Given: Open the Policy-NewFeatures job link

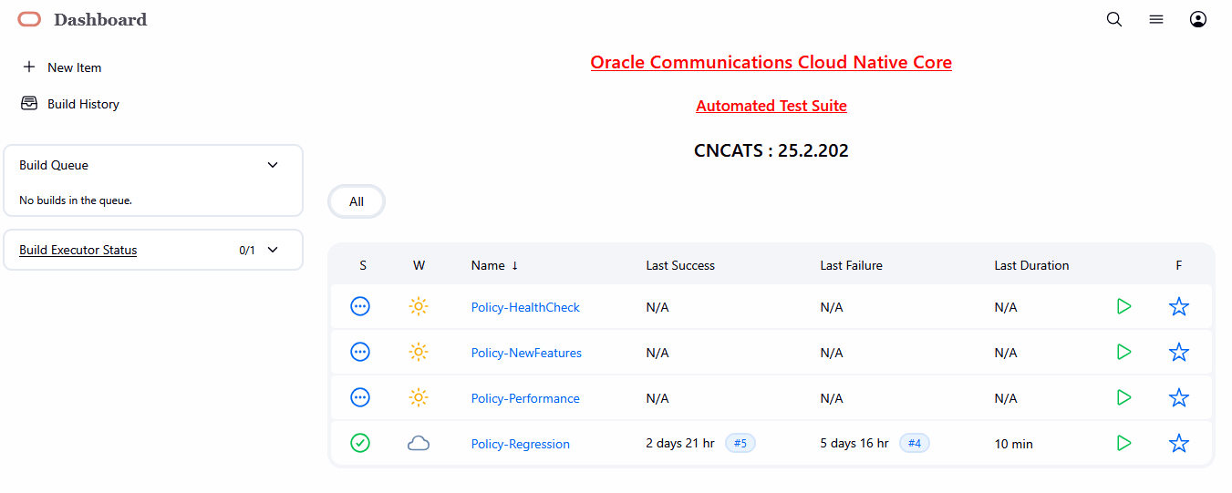Looking at the screenshot, I should tap(526, 353).
